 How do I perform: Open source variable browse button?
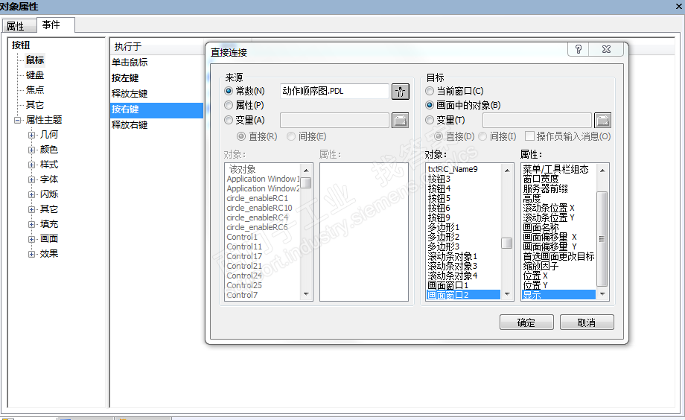point(400,120)
